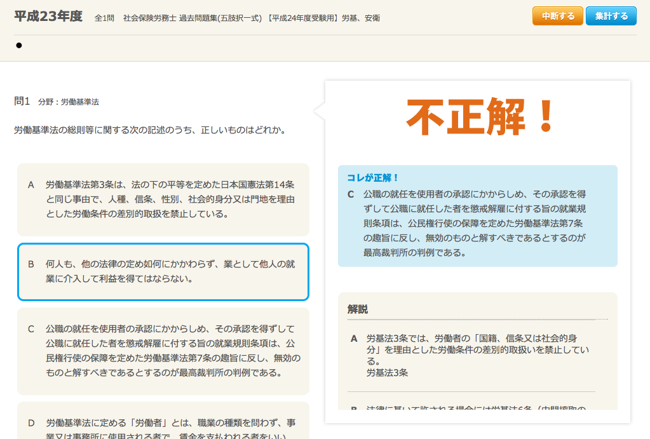Select answer option A about 労働基準法第3条
This screenshot has width=650, height=439.
(163, 199)
